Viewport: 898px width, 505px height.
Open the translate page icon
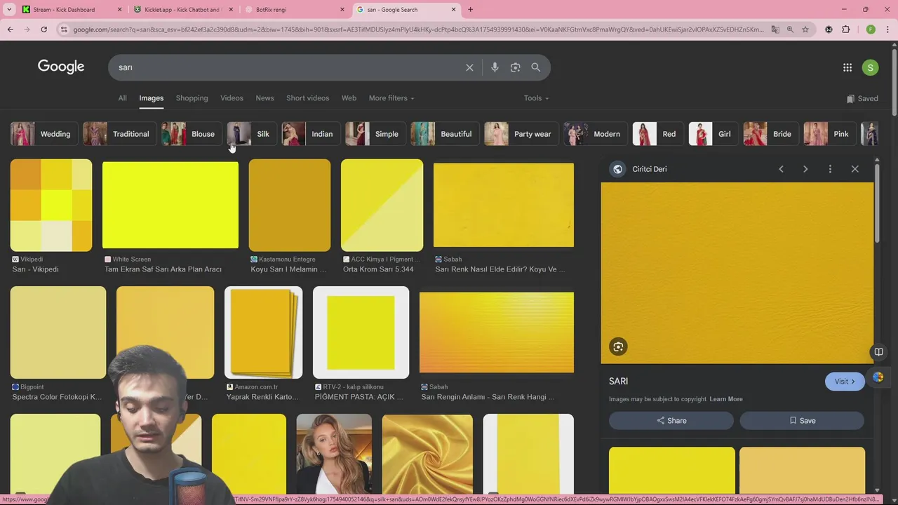(x=775, y=29)
